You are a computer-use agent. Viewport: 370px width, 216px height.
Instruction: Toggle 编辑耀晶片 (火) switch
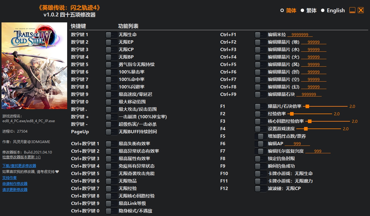coord(260,57)
